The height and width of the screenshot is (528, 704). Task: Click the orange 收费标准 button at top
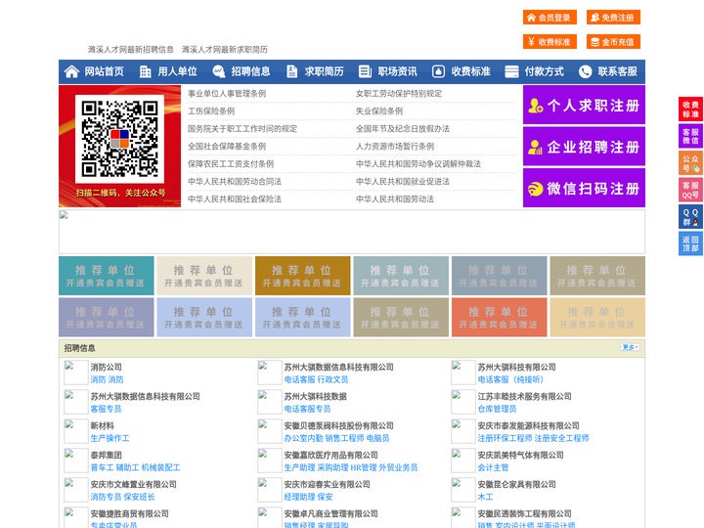[x=550, y=42]
